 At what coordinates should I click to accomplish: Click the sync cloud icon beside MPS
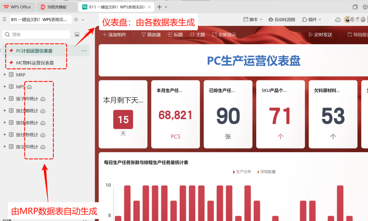[x=29, y=87]
